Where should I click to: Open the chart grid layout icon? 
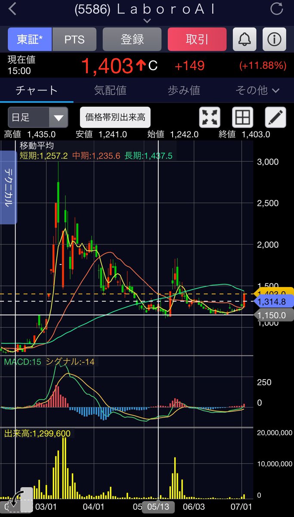pyautogui.click(x=243, y=118)
